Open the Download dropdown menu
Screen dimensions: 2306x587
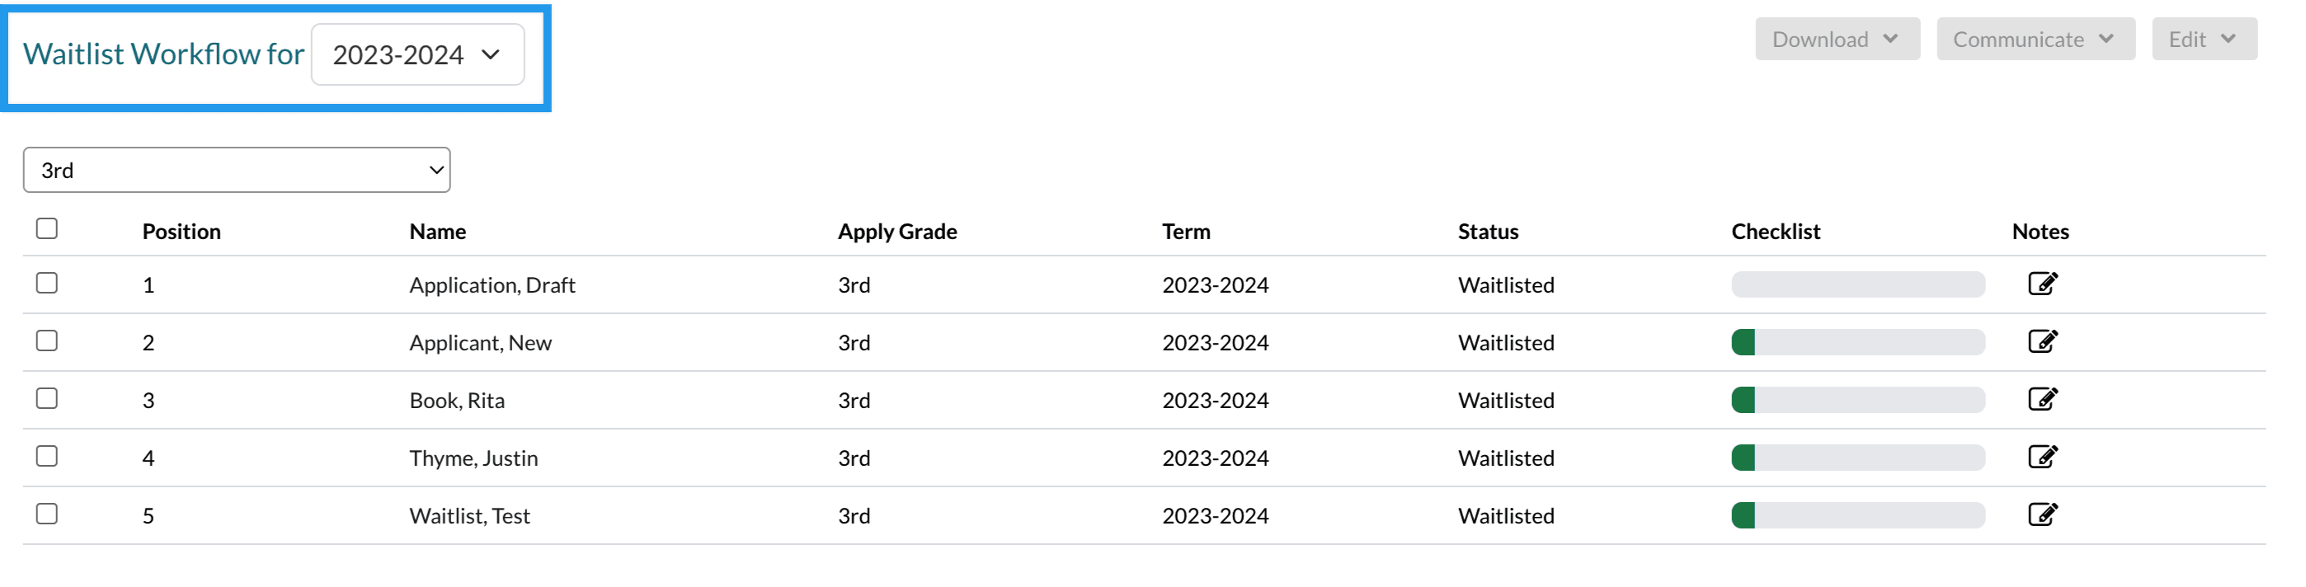coord(1836,40)
